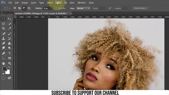Open the Image menu
This screenshot has height=95, width=169.
point(25,3)
